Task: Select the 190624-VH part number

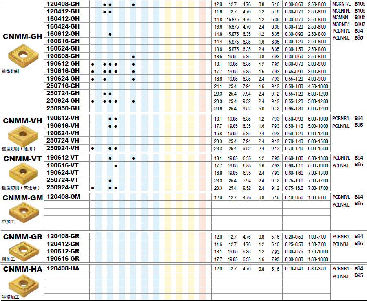Action: pos(63,133)
